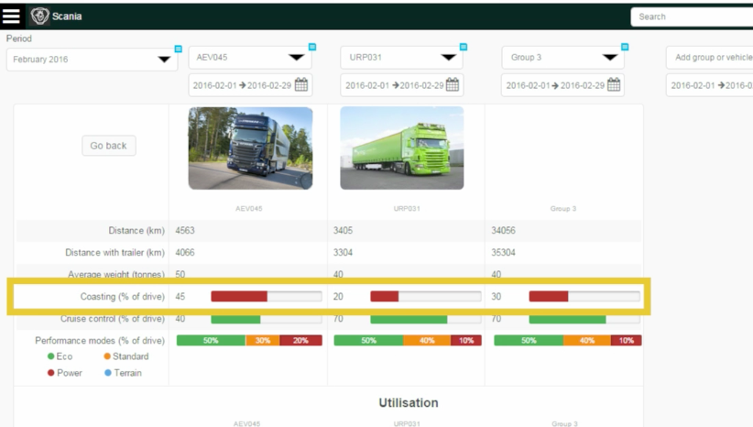Image resolution: width=753 pixels, height=427 pixels.
Task: Click AEV045 distance value 4563
Action: [185, 231]
